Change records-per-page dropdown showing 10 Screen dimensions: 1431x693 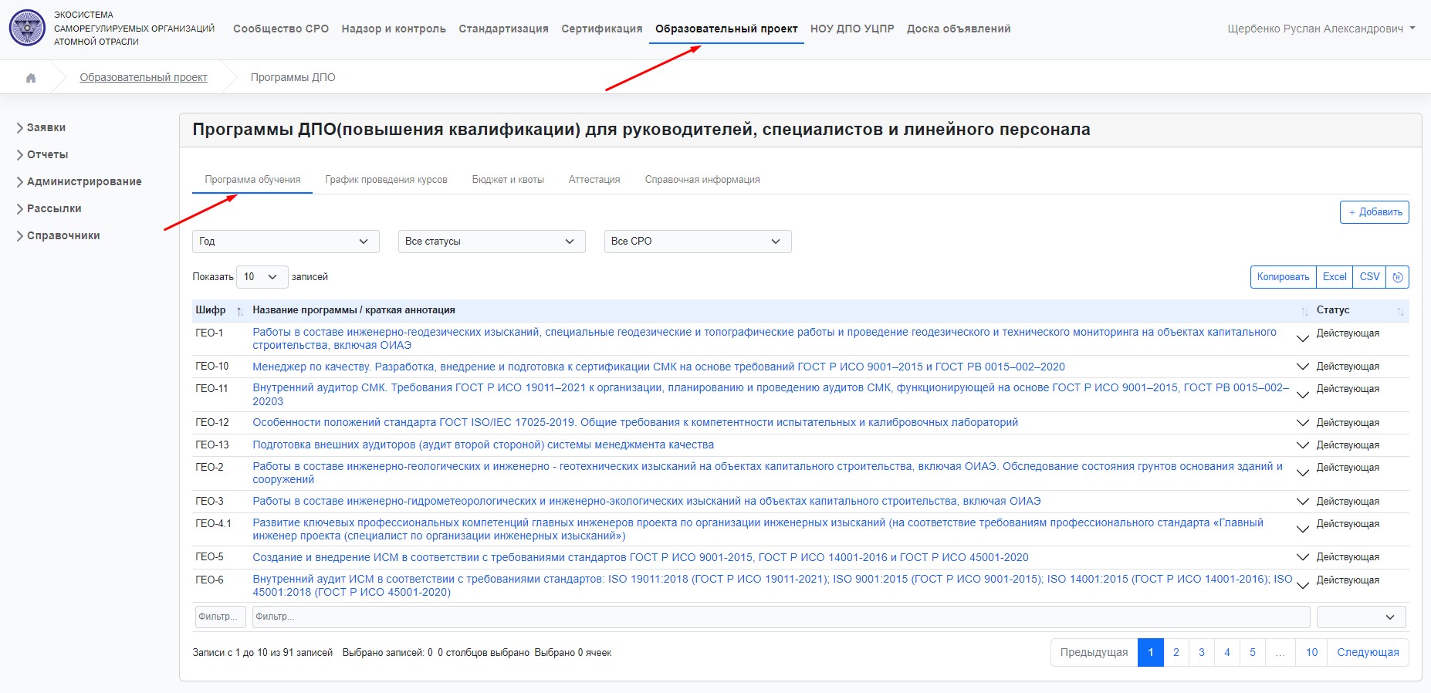[262, 277]
